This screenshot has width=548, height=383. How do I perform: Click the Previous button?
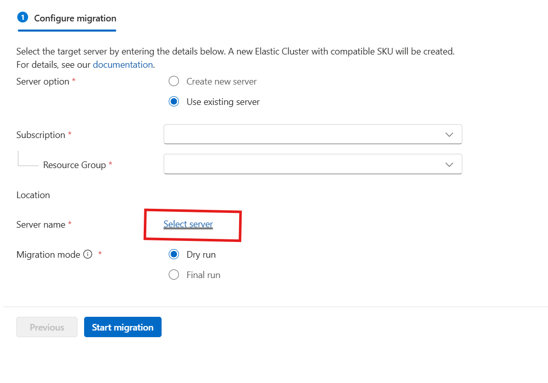click(47, 327)
